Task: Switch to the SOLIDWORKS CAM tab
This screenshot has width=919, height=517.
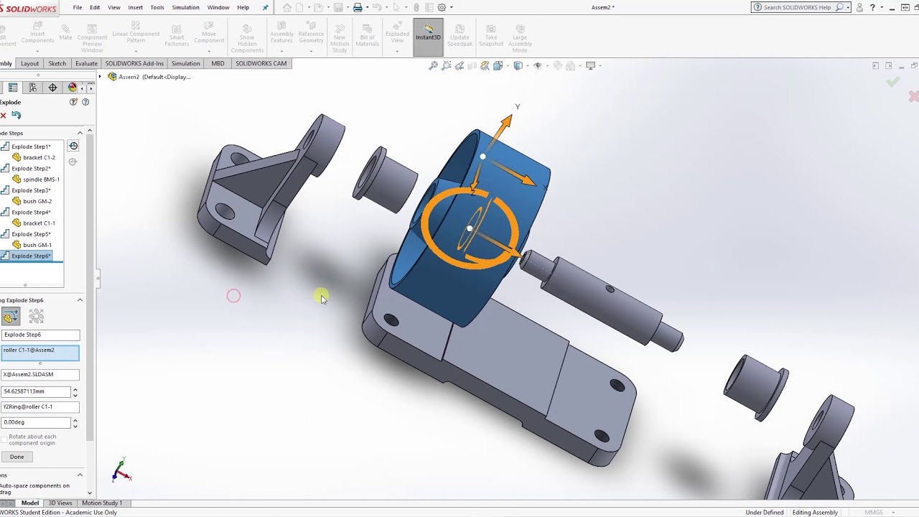Action: tap(261, 63)
